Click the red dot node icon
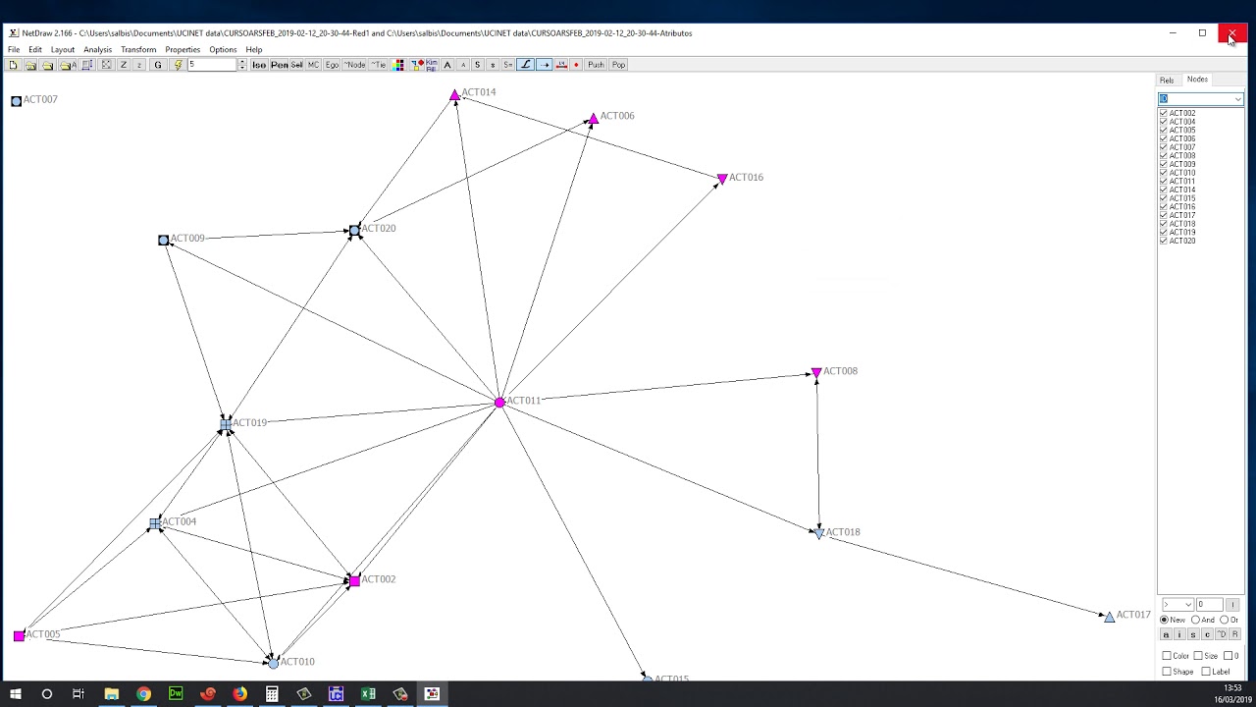Screen dimensions: 1256x707 pyautogui.click(x=576, y=65)
